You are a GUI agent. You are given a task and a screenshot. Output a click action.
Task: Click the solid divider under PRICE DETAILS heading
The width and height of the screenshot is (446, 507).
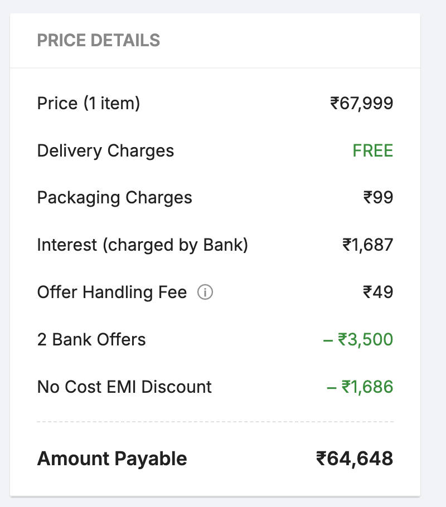(x=215, y=68)
